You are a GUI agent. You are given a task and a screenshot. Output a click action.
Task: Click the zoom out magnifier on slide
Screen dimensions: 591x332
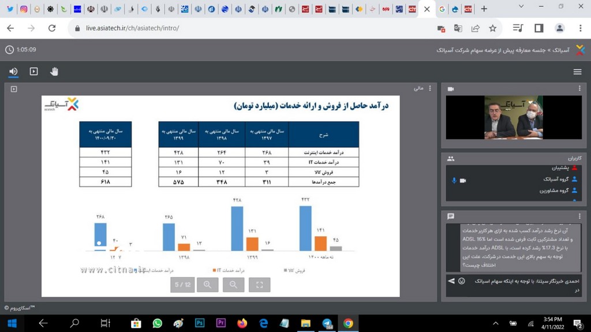tap(233, 284)
